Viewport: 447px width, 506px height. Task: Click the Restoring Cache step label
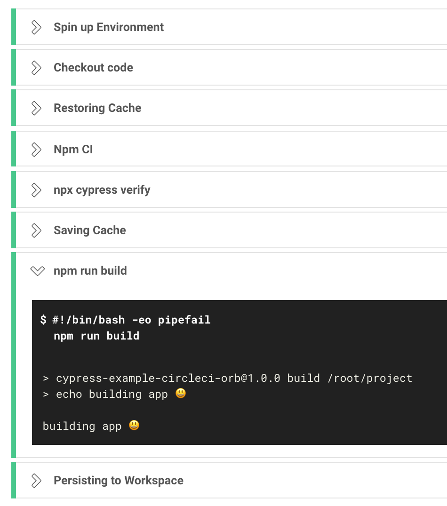coord(97,108)
